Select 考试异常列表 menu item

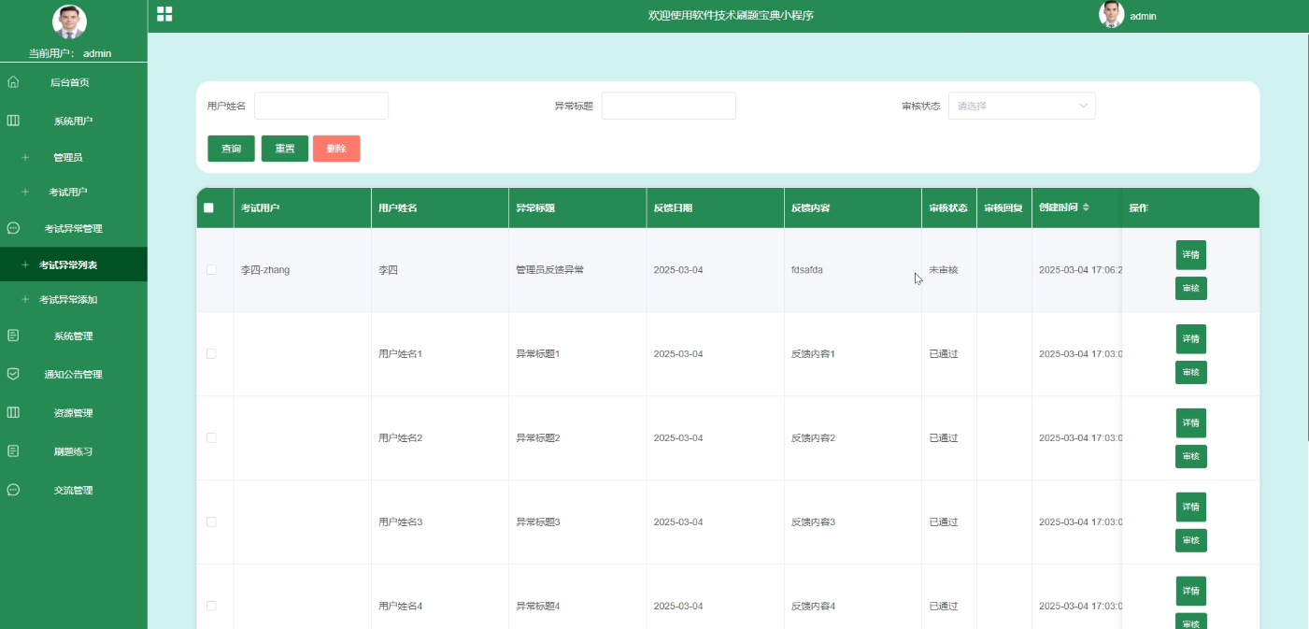tap(73, 265)
